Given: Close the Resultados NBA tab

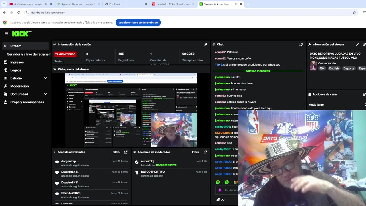Looking at the screenshot, I should [193, 4].
